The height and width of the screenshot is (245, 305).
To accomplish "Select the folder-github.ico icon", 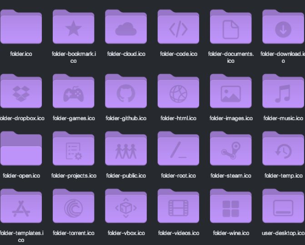I will (x=126, y=93).
